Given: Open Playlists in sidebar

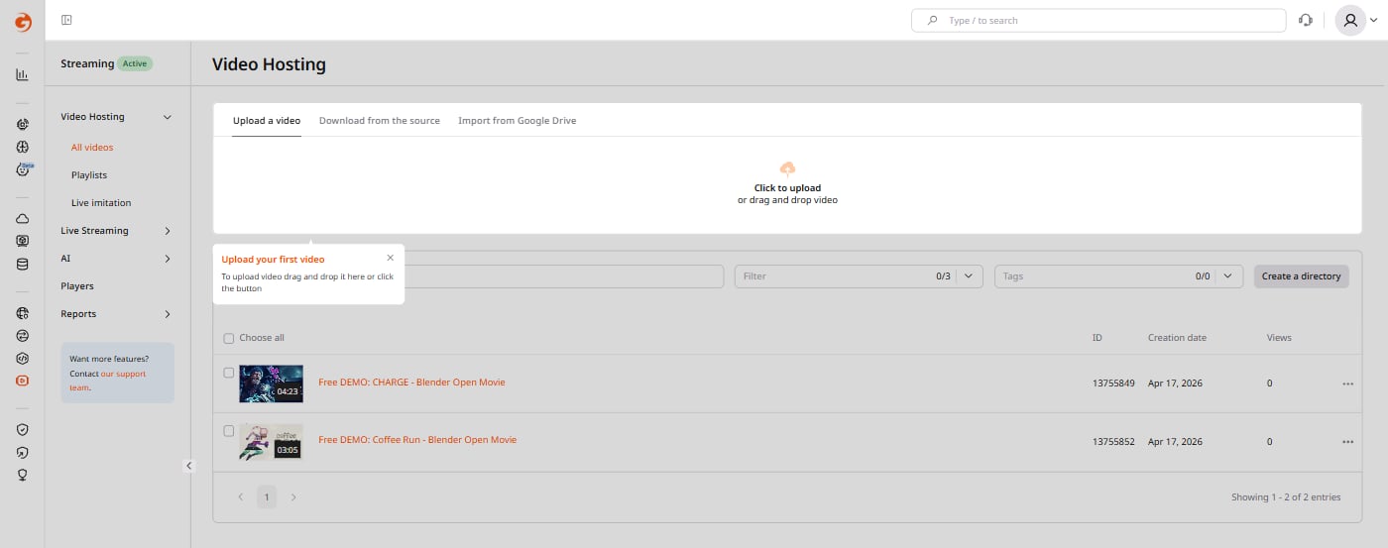Looking at the screenshot, I should (89, 175).
